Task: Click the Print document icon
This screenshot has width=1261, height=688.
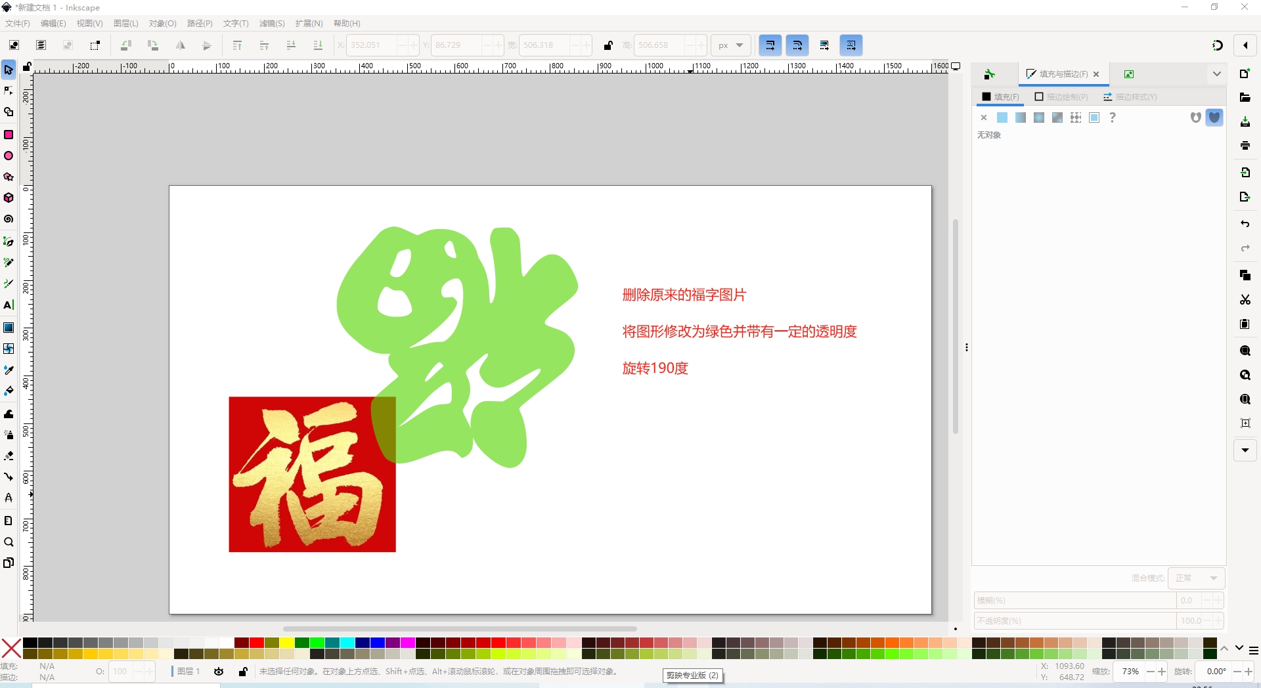Action: pyautogui.click(x=1245, y=146)
